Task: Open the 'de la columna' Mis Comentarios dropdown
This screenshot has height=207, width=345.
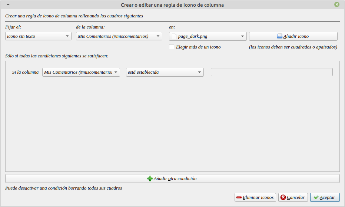Action: pyautogui.click(x=119, y=36)
